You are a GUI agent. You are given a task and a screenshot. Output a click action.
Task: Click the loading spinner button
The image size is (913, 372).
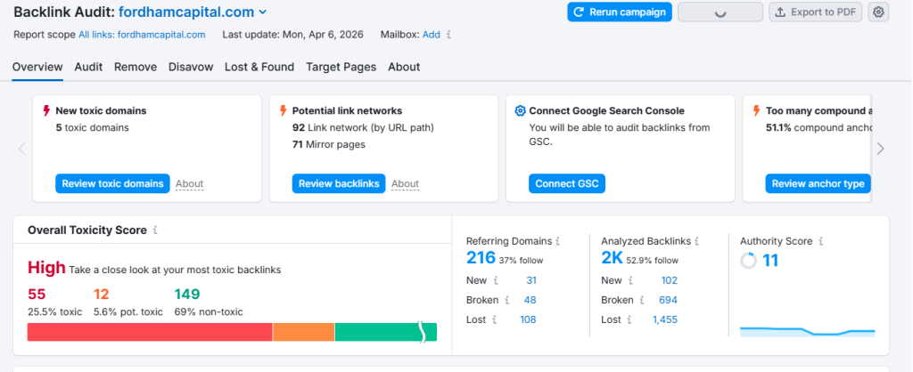(720, 12)
